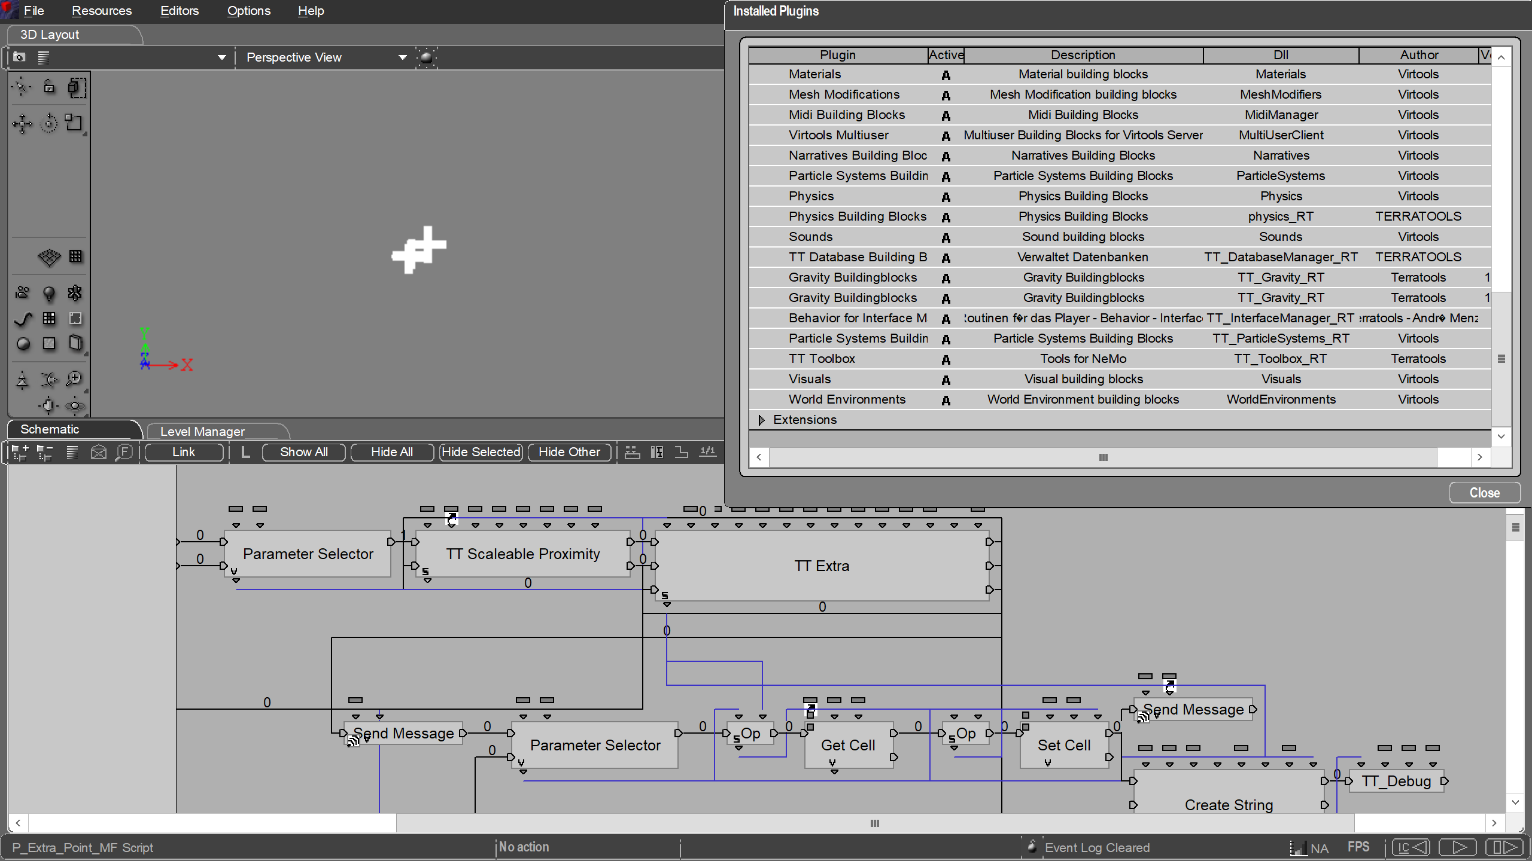1532x861 pixels.
Task: Toggle active state of Physics plugin
Action: [946, 197]
